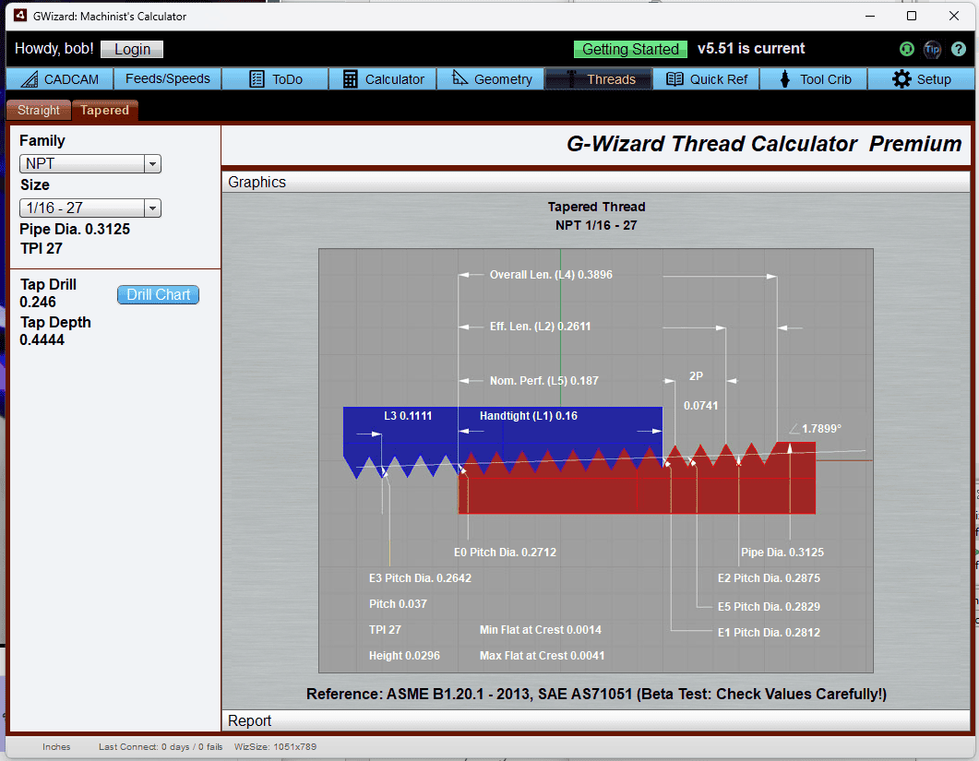This screenshot has height=761, width=979.
Task: Click 'E3 Pitch Dia. 0.2642' label
Action: click(x=420, y=578)
